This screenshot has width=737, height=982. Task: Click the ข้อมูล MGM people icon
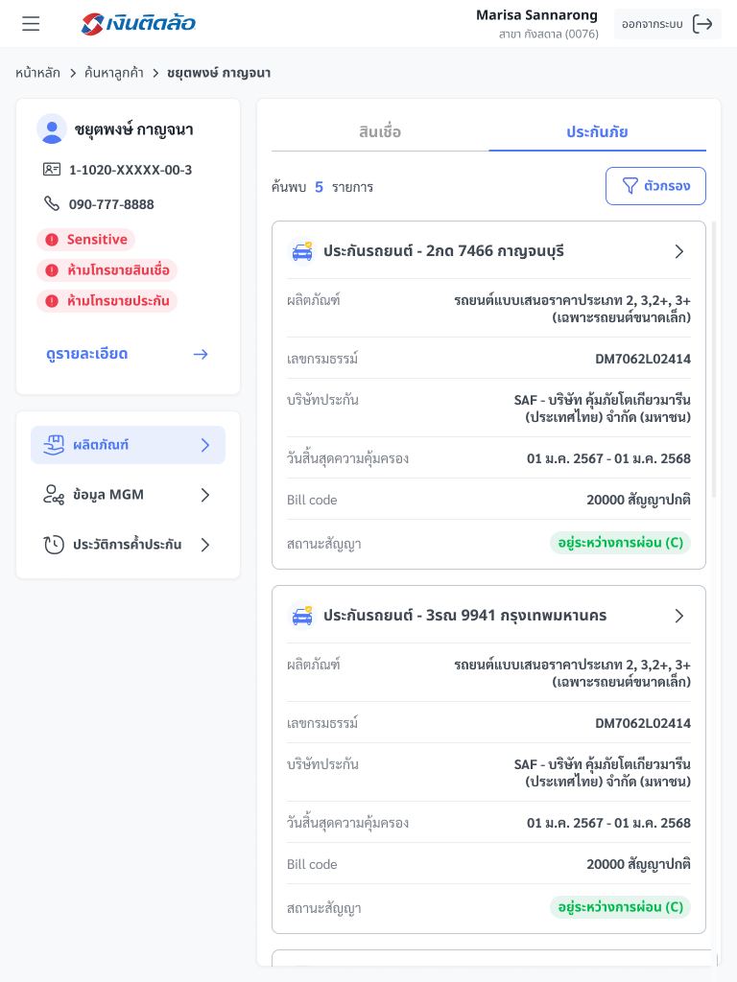click(54, 495)
